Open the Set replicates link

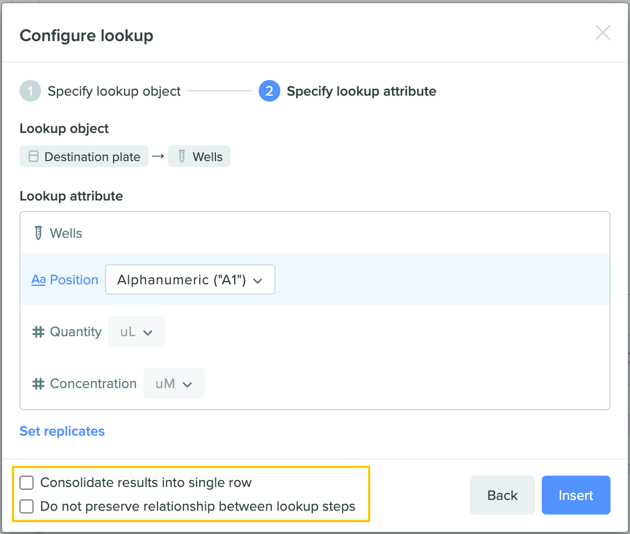point(62,431)
